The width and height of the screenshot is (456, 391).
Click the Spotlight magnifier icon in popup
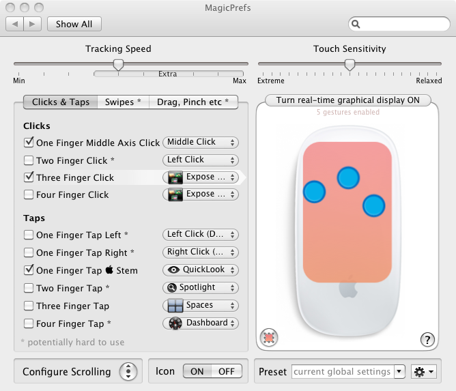[x=172, y=288]
